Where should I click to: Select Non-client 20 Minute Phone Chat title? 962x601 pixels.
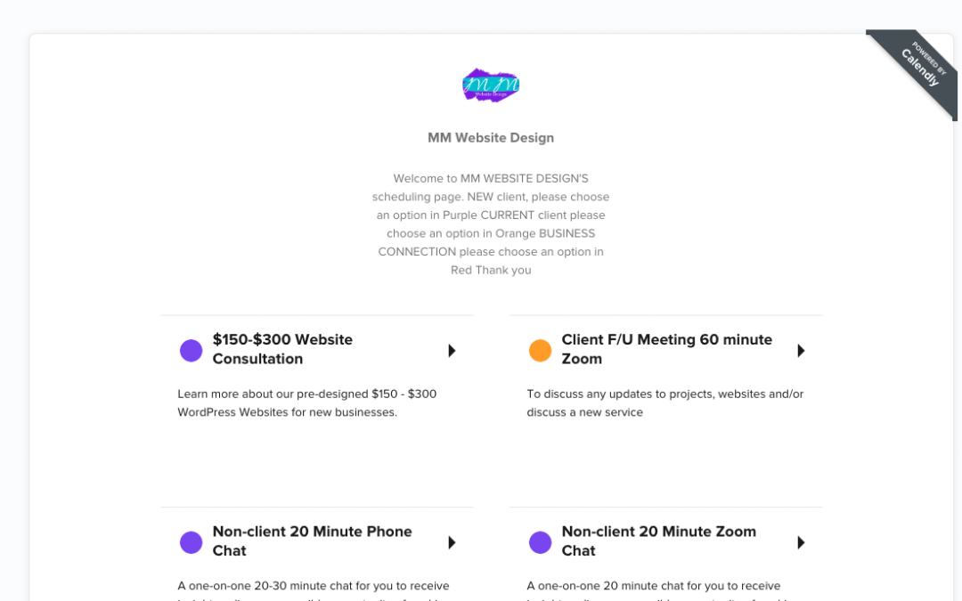pos(313,541)
